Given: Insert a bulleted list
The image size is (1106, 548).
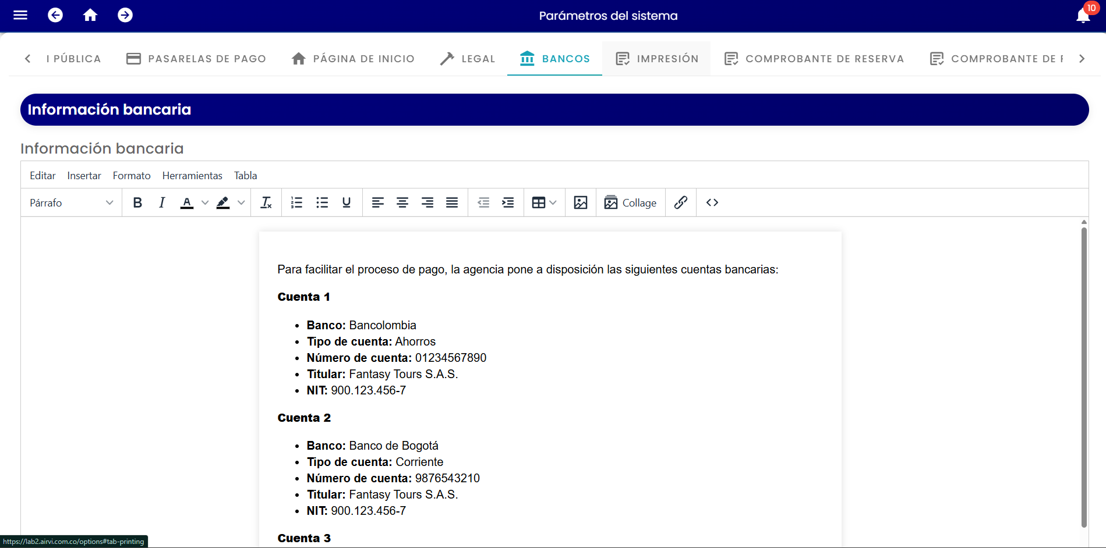Looking at the screenshot, I should pos(322,202).
